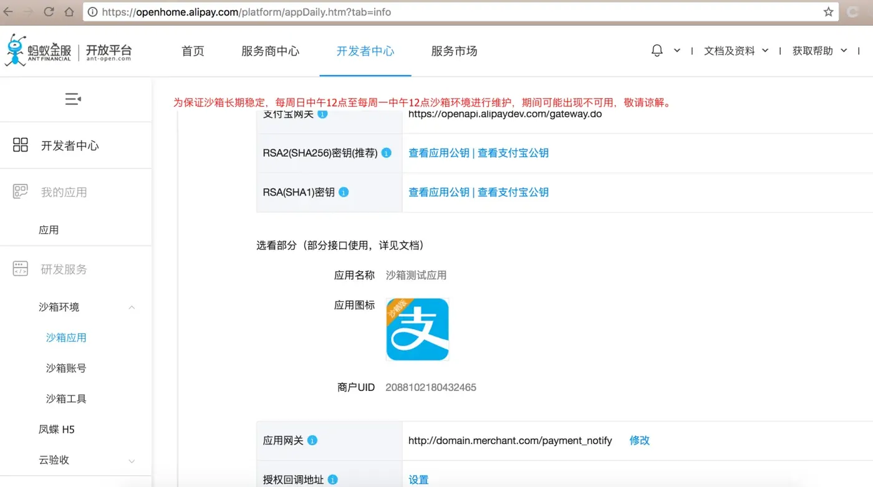
Task: Click the 沙箱测试应用 app name text
Action: click(x=416, y=275)
